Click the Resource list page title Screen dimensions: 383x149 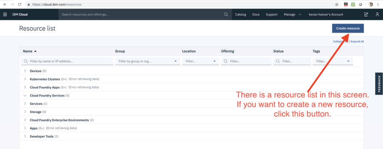pyautogui.click(x=37, y=28)
